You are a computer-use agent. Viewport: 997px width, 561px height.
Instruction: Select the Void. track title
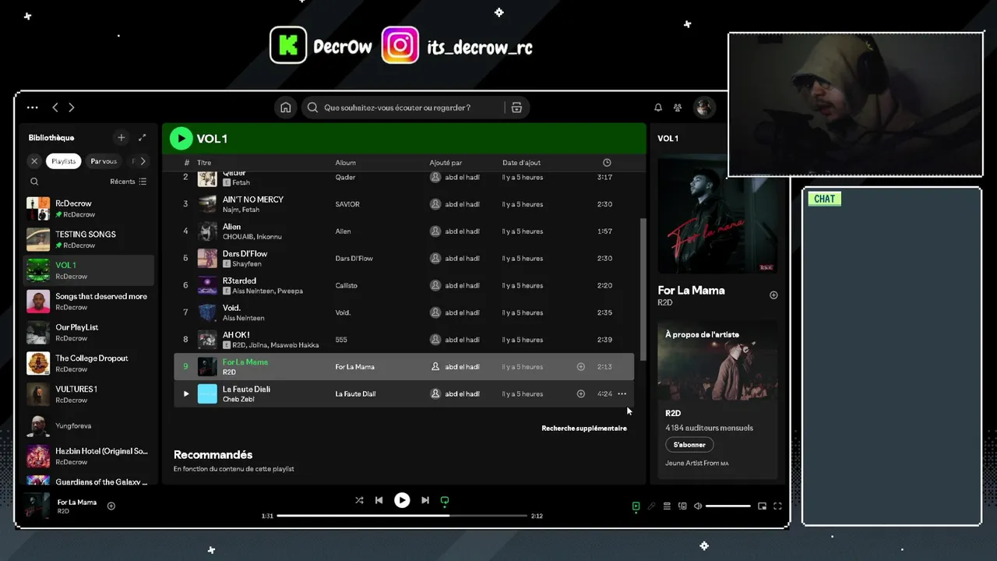click(x=231, y=308)
